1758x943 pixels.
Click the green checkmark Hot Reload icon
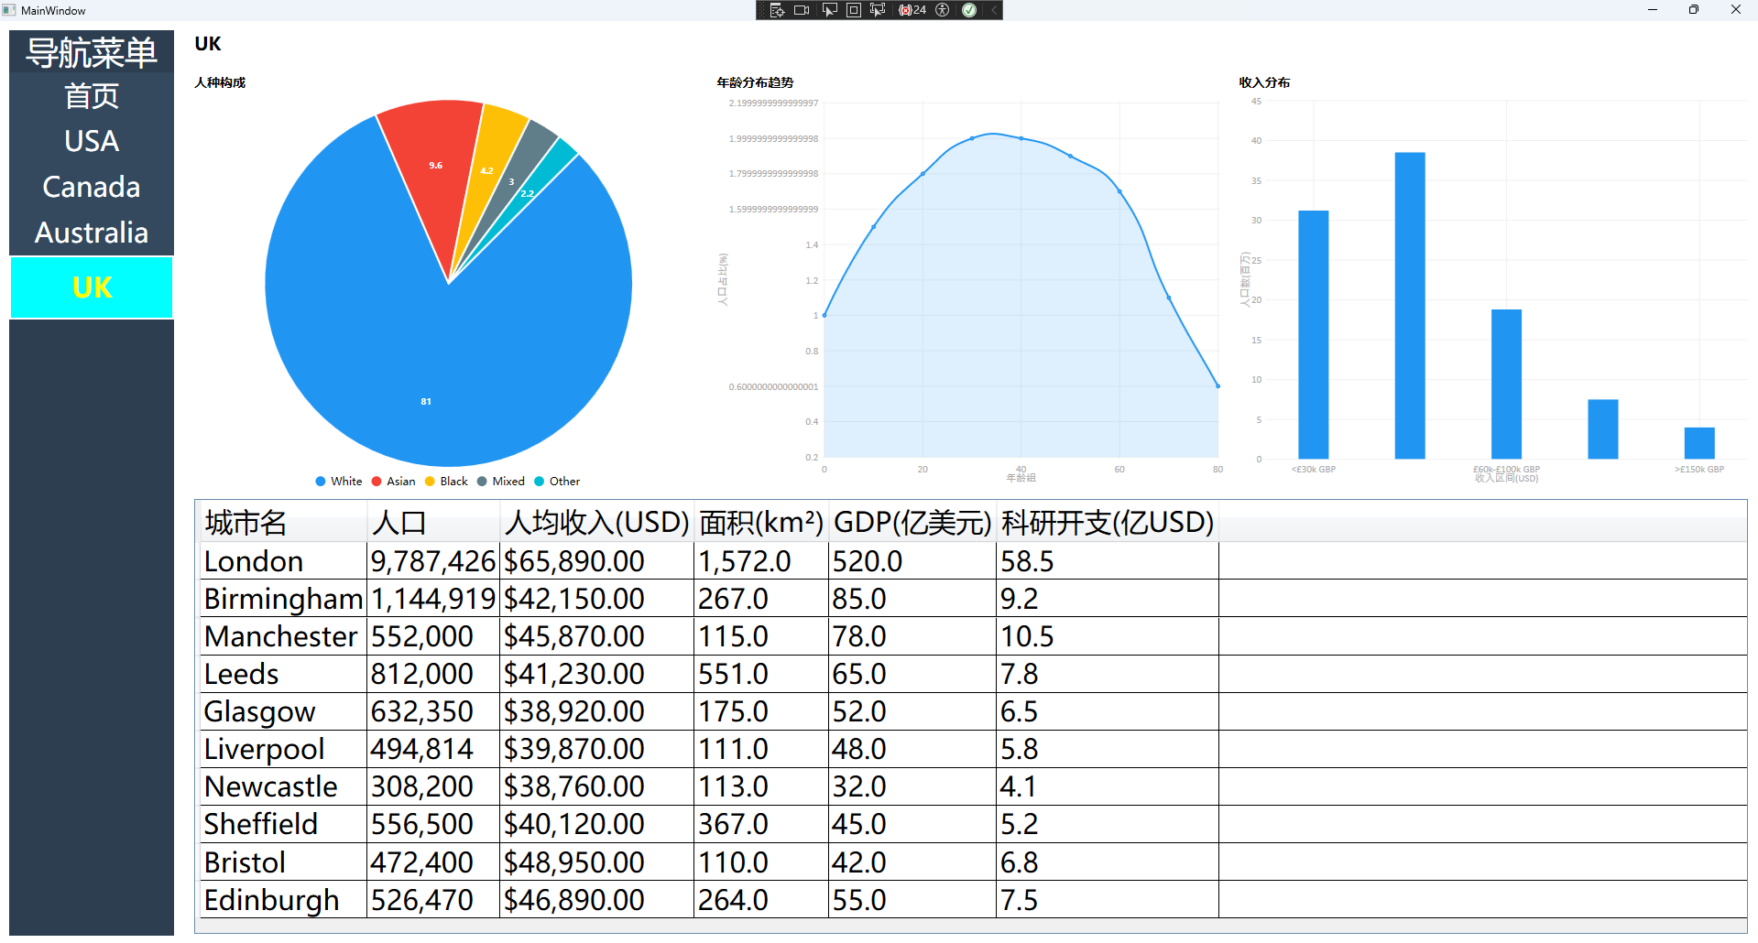pyautogui.click(x=969, y=10)
